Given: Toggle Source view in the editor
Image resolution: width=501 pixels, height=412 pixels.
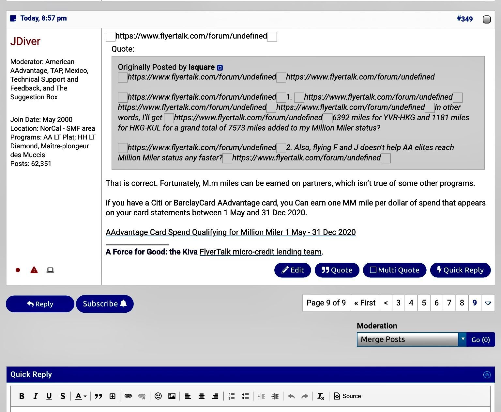Looking at the screenshot, I should (x=348, y=396).
